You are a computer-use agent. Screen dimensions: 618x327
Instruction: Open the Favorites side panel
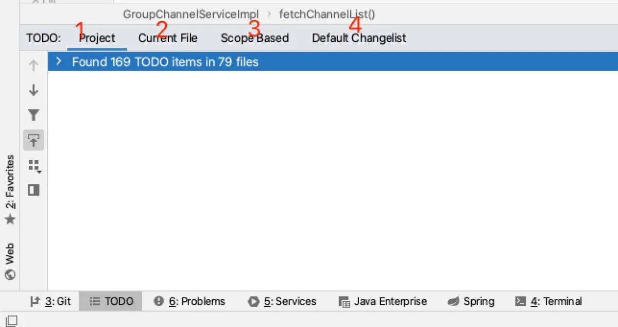pyautogui.click(x=10, y=189)
